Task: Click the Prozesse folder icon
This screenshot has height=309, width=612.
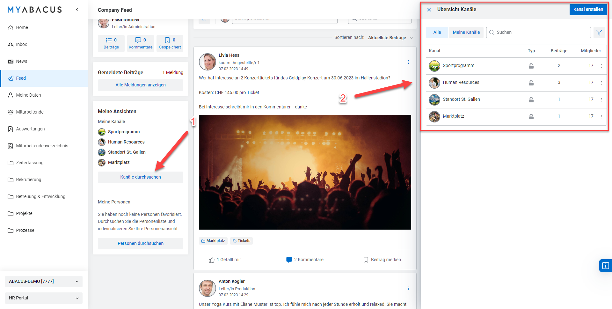Action: click(11, 230)
